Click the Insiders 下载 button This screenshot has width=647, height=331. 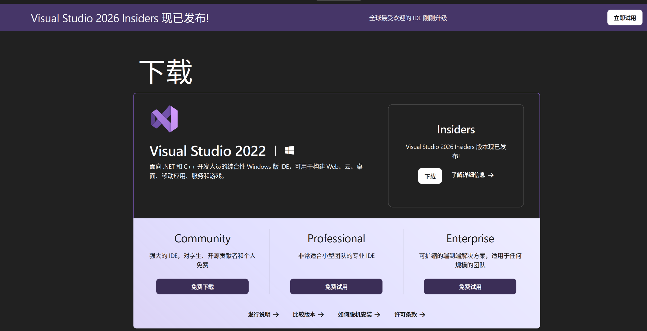point(430,176)
